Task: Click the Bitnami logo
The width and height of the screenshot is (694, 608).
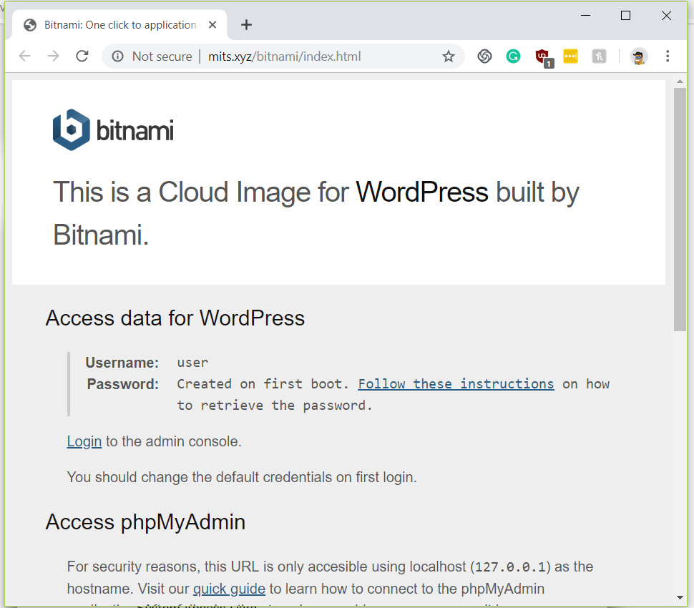Action: [x=113, y=130]
